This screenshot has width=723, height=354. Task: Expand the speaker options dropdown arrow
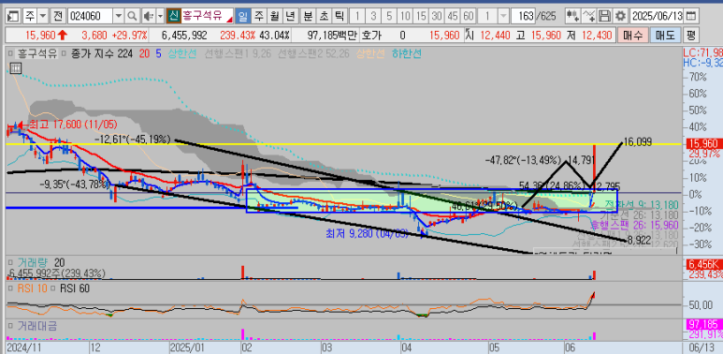(x=160, y=17)
